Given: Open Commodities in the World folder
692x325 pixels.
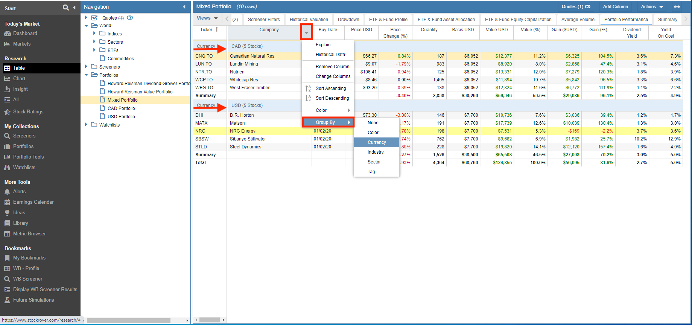Looking at the screenshot, I should click(x=120, y=59).
